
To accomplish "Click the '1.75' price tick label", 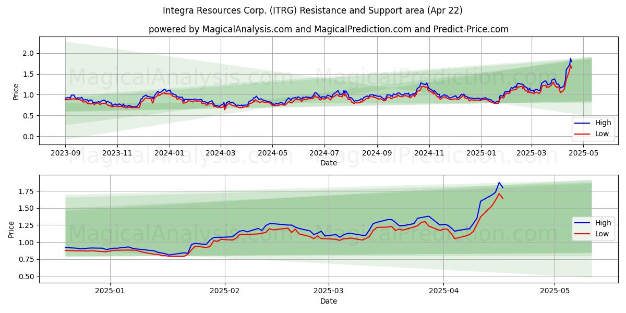I will [x=27, y=191].
